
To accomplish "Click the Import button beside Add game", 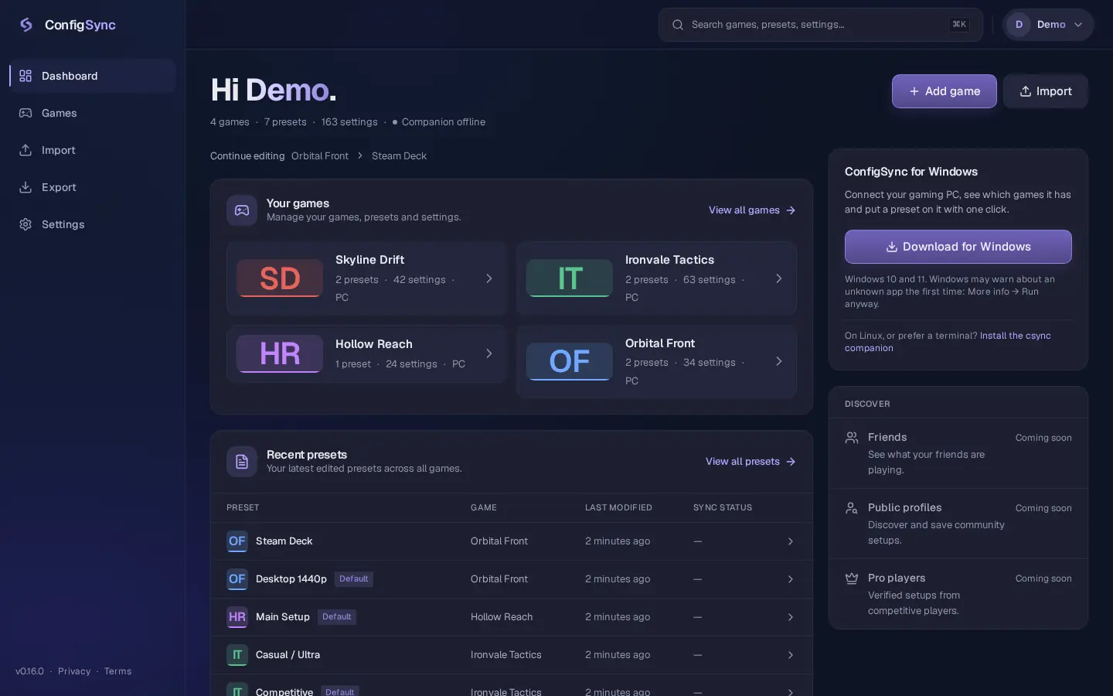I will point(1046,91).
